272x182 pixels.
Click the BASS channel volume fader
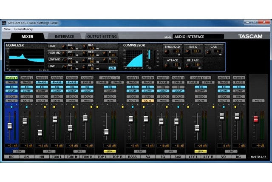point(131,119)
